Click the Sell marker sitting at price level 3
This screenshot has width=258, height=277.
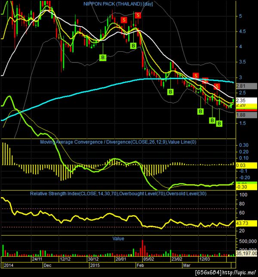(x=196, y=76)
